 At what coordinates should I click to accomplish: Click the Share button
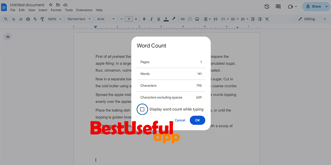click(313, 7)
